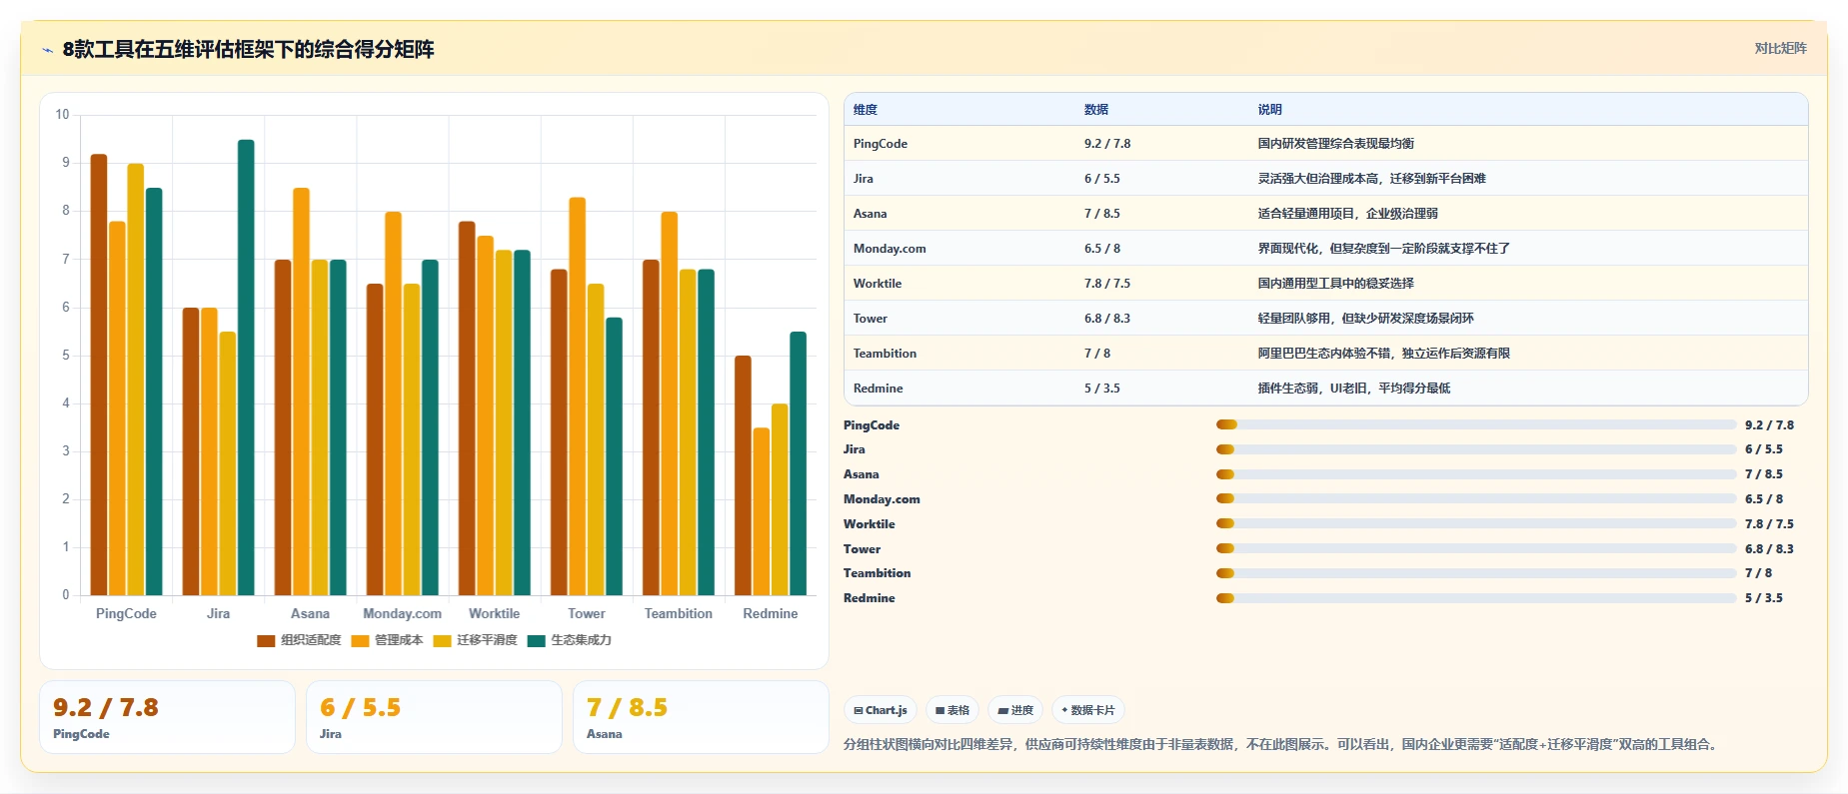Click the 6.8 / 8.3 value beside the Tower progress bar
Image resolution: width=1848 pixels, height=794 pixels.
(x=1769, y=549)
